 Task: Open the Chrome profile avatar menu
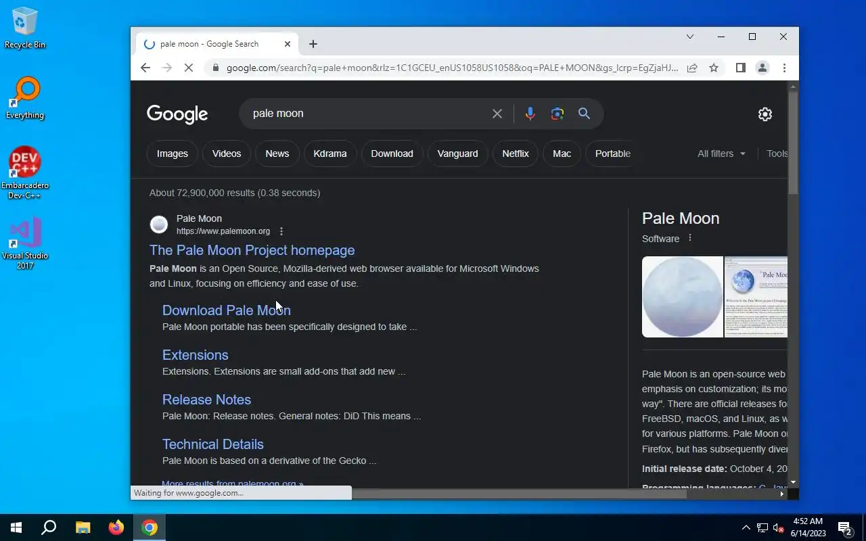pos(762,68)
